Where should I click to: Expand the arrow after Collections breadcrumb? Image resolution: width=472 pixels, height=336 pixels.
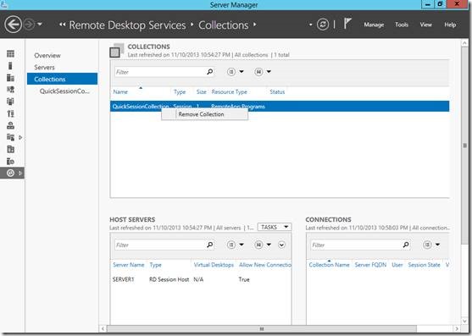[255, 25]
